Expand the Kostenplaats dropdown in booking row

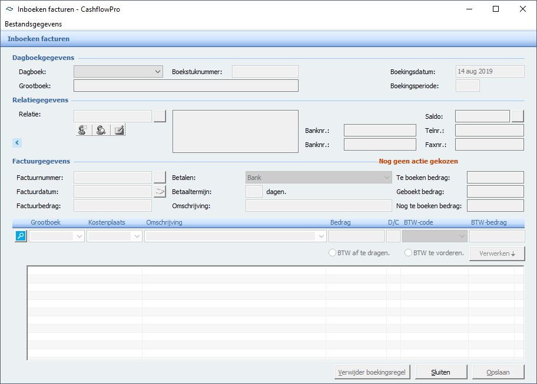pyautogui.click(x=137, y=236)
